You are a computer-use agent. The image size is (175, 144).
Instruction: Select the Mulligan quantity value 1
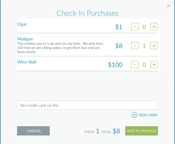tap(144, 46)
